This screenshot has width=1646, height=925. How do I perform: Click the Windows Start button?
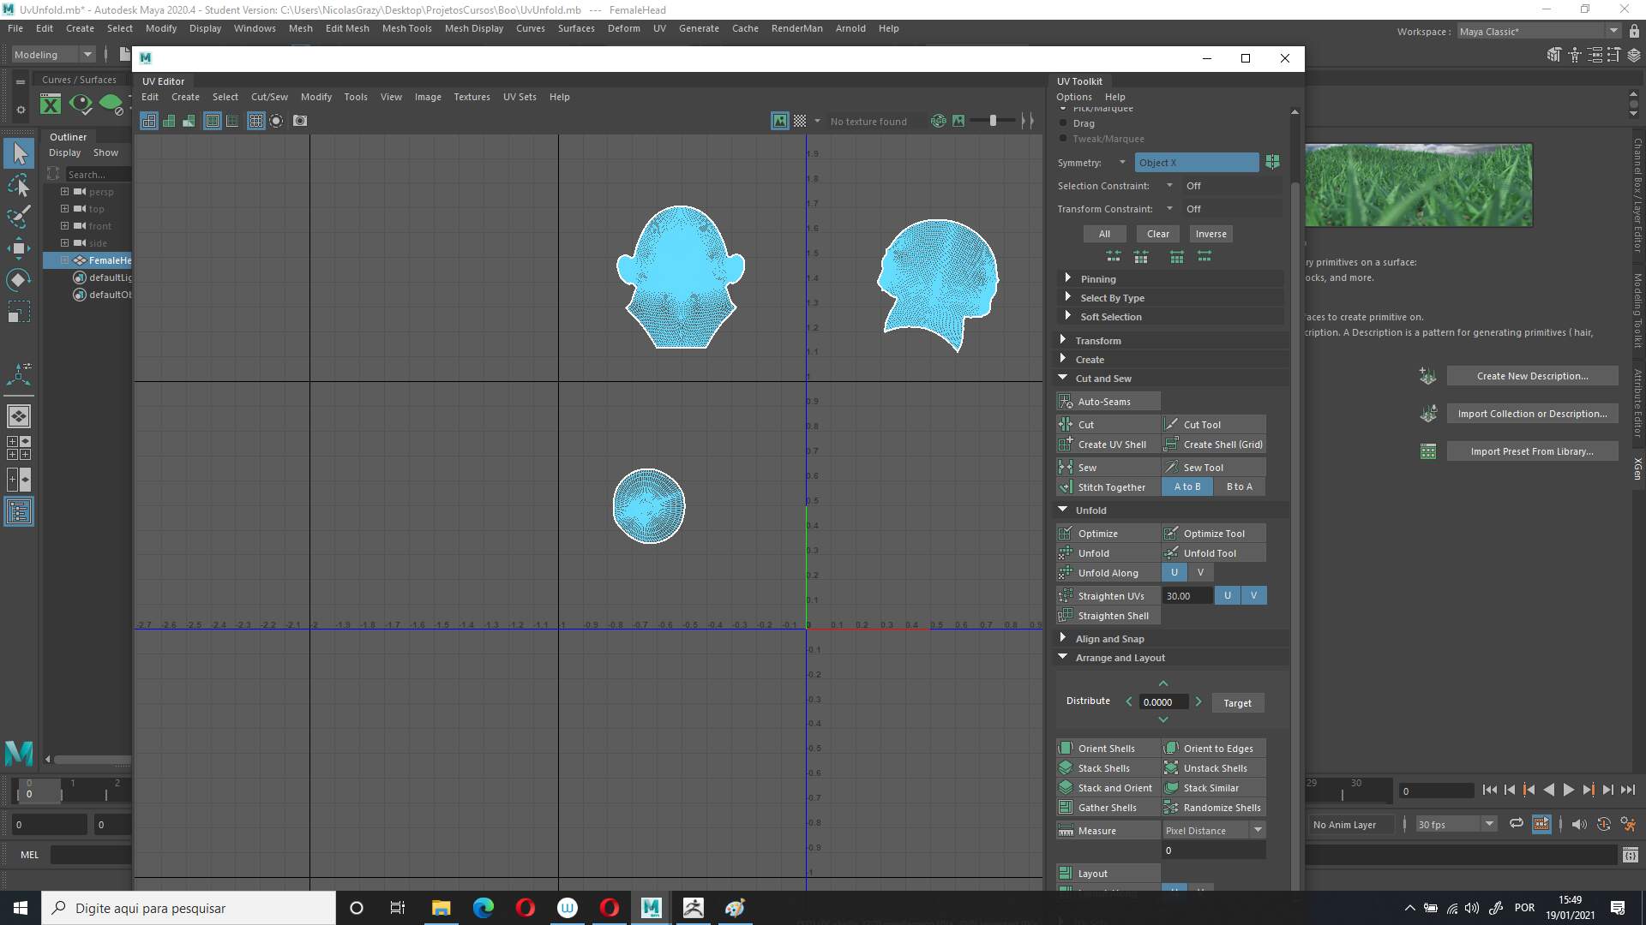click(x=21, y=907)
